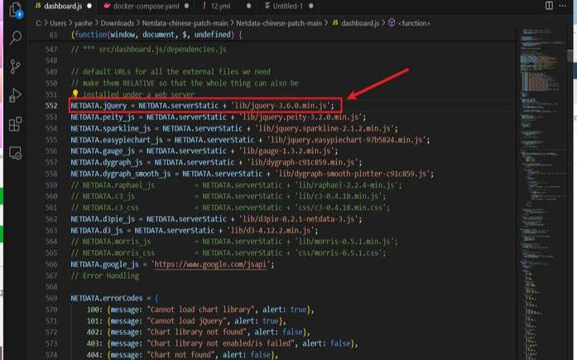The width and height of the screenshot is (577, 360).
Task: Click 'NETDATA.easypiechart_js' on line 555
Action: click(x=117, y=140)
